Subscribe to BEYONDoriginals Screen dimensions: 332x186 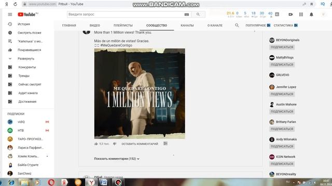(282, 47)
